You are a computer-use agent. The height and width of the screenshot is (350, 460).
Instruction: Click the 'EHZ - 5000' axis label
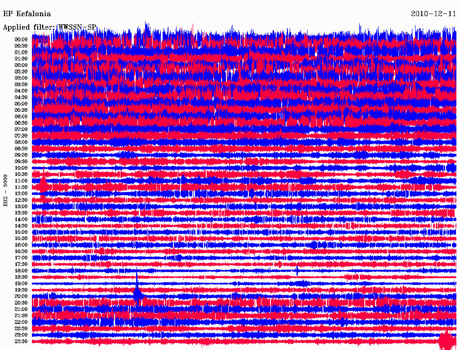[5, 191]
